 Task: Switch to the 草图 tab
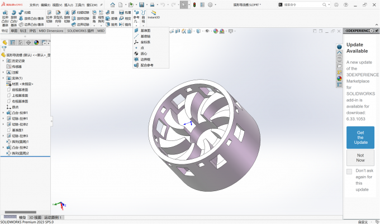(14, 31)
